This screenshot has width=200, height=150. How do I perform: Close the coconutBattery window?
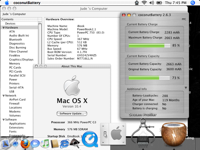[x=123, y=15]
